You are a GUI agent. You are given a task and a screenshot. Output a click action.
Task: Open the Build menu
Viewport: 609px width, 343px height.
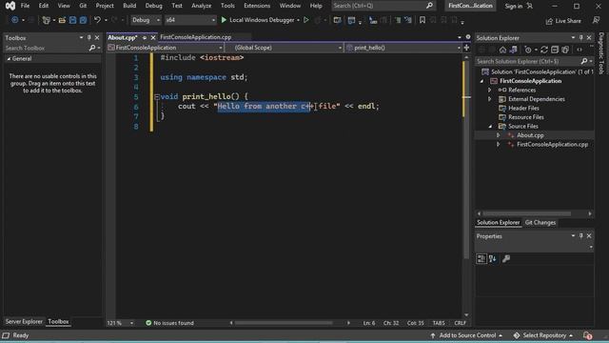tap(129, 6)
